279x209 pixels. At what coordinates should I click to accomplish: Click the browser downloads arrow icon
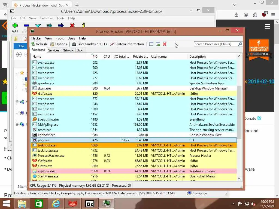(236, 15)
